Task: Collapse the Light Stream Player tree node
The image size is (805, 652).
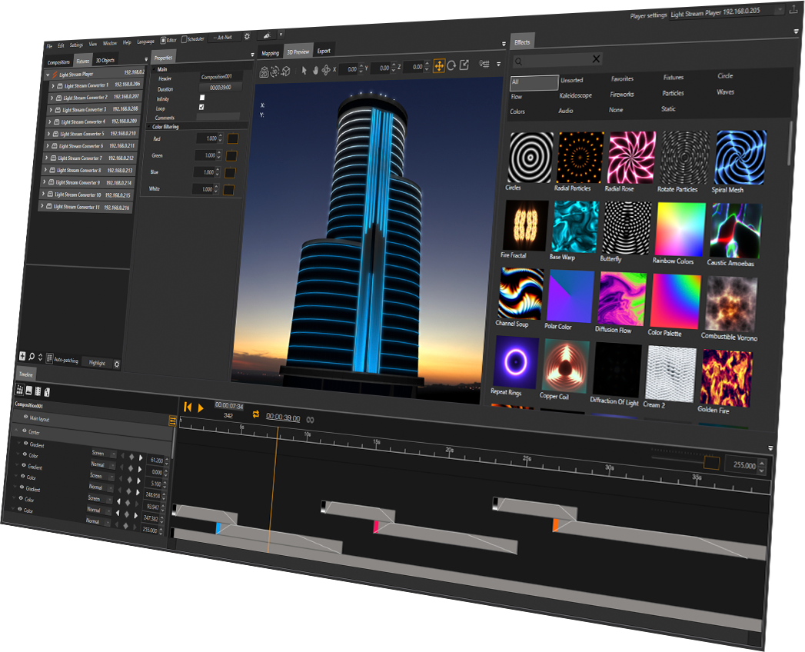Action: [x=48, y=75]
